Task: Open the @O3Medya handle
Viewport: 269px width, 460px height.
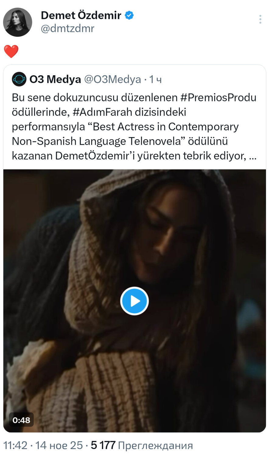Action: pos(112,79)
